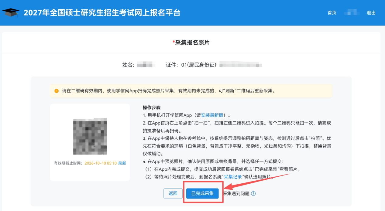Open the help question mark icon beside 采集遇到问题
Image resolution: width=385 pixels, height=211 pixels.
tap(253, 193)
